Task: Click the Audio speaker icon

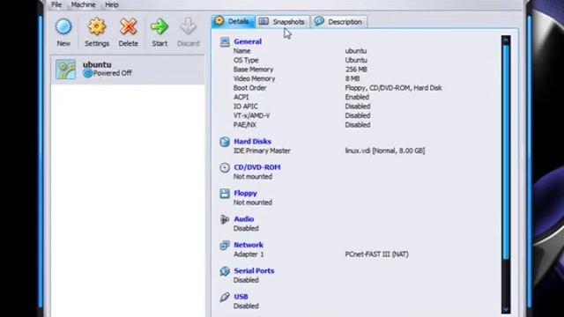Action: point(225,219)
